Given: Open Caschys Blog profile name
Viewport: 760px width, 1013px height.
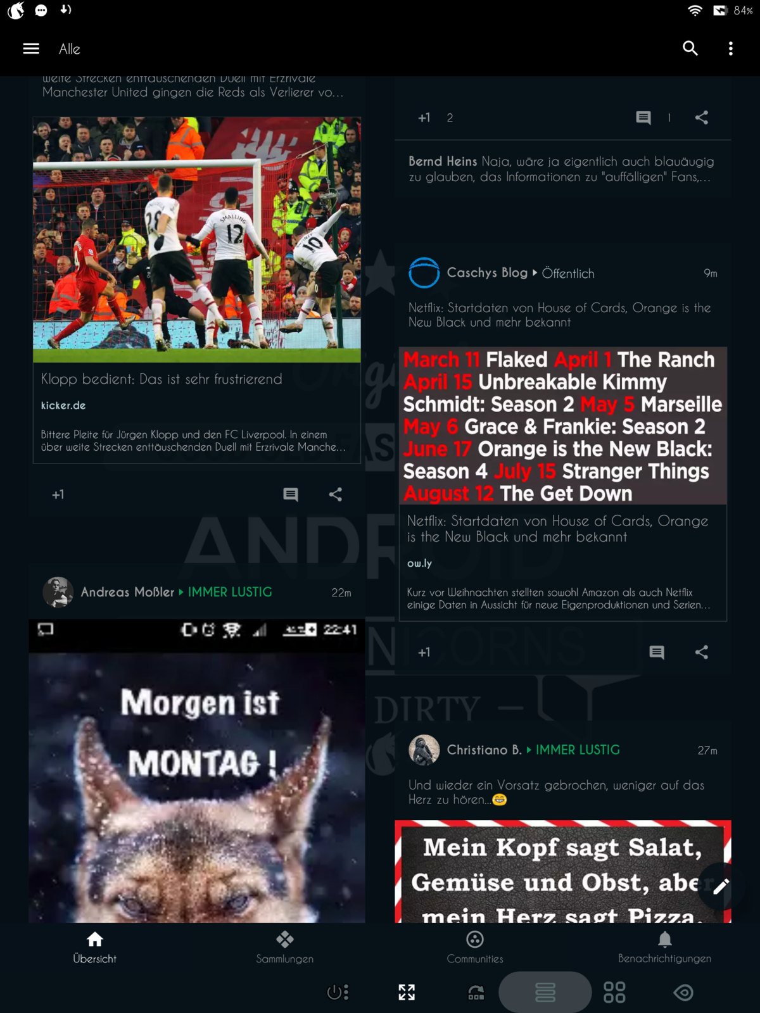Looking at the screenshot, I should (487, 273).
